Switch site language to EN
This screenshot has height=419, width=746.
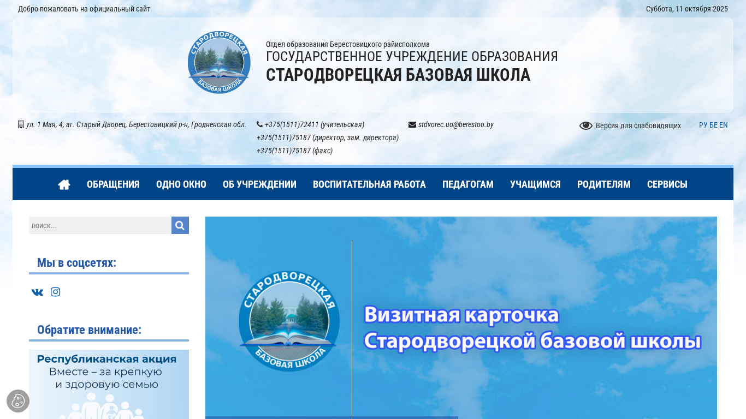724,125
